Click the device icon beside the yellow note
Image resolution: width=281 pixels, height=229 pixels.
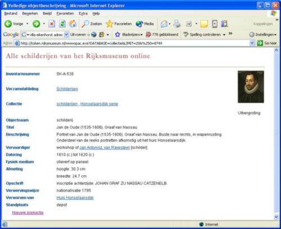(x=215, y=24)
